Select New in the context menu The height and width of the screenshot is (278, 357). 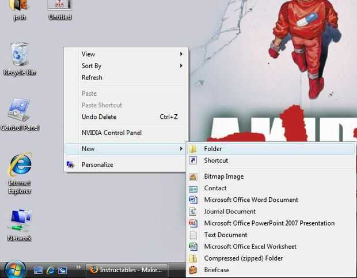pos(125,149)
